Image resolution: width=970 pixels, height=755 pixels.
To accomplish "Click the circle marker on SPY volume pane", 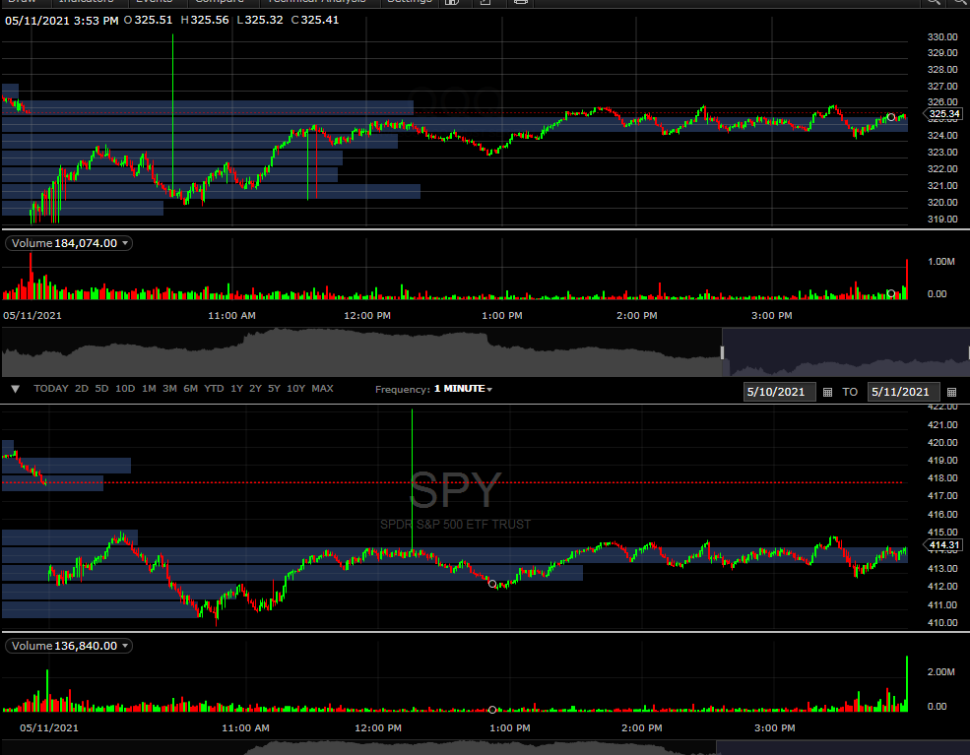I will point(492,710).
